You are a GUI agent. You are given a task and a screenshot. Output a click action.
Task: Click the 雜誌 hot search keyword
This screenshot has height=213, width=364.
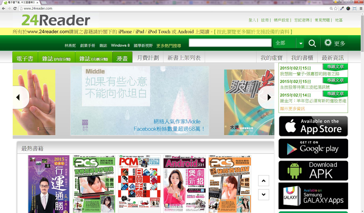103,46
